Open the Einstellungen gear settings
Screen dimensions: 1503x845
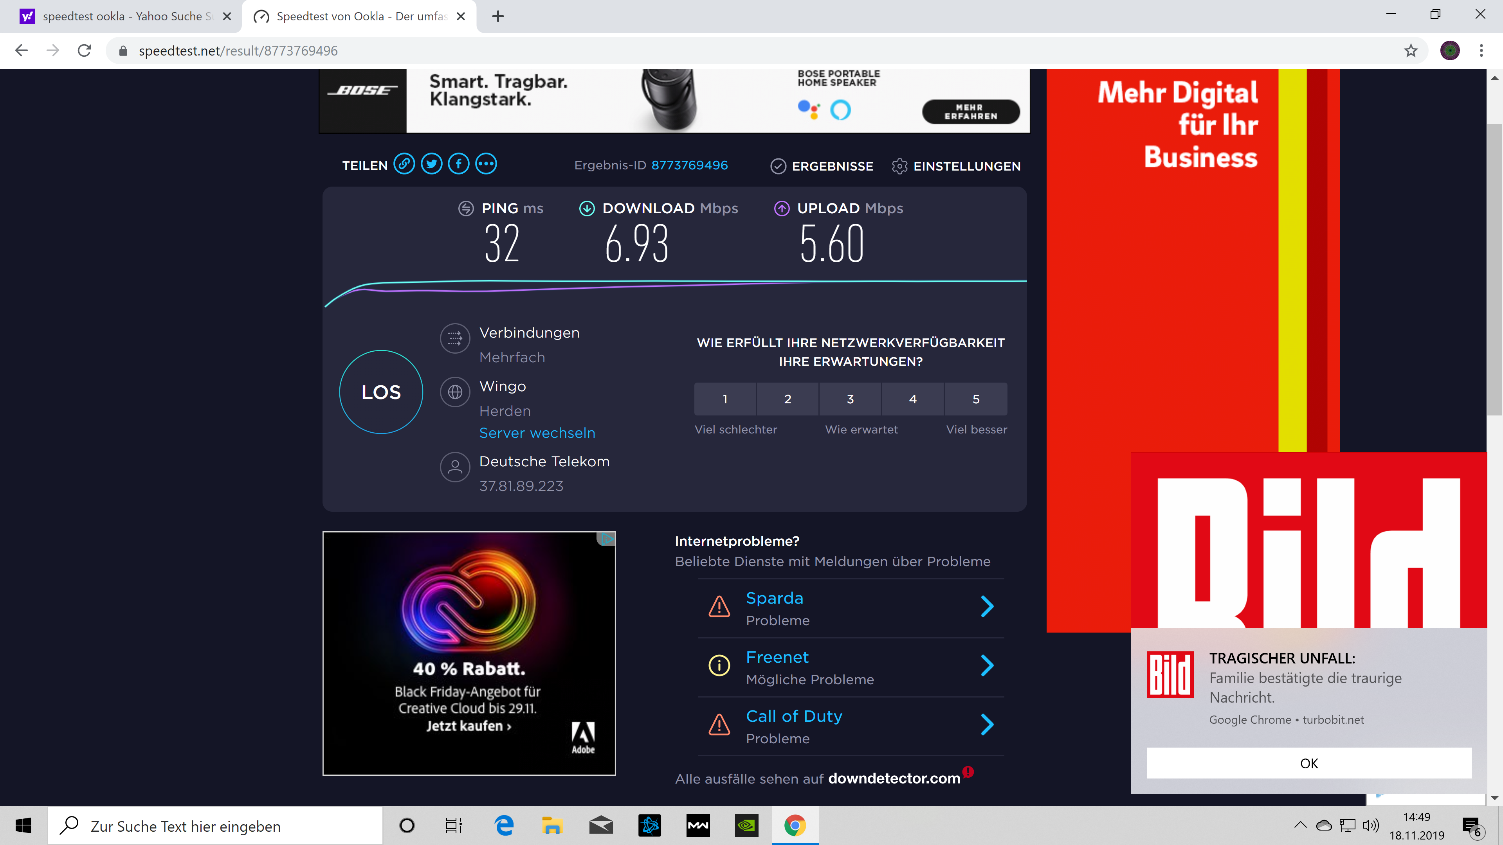(x=956, y=166)
